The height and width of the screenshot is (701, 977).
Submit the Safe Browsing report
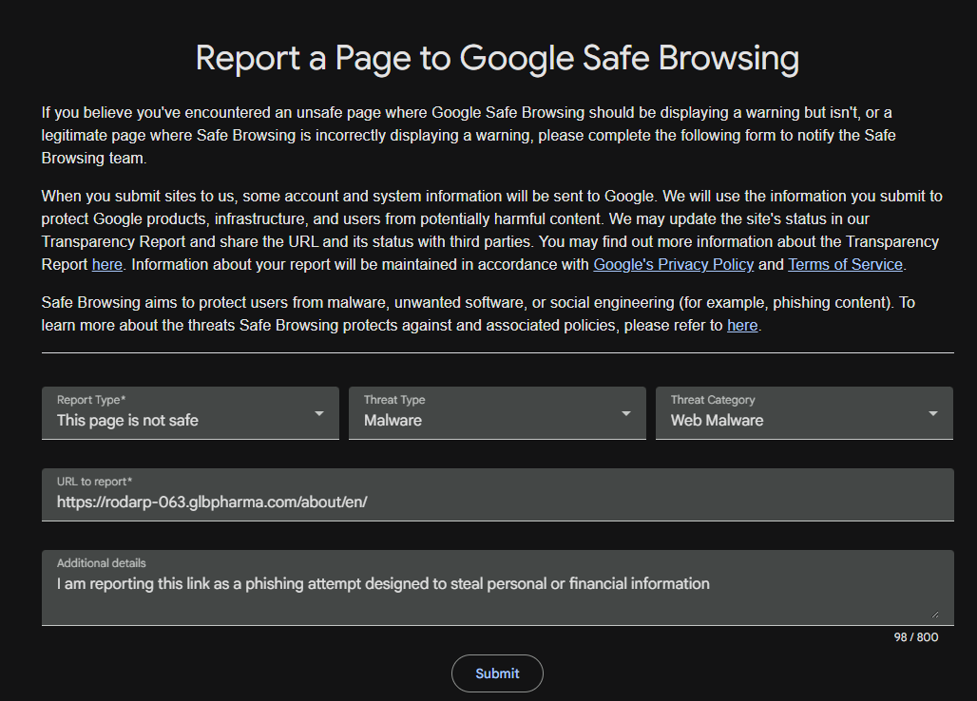click(x=497, y=673)
